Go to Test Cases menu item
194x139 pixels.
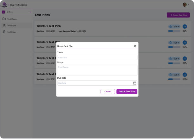click(12, 19)
